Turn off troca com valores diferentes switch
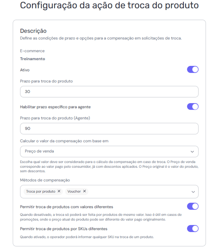Screen dimensions: 219x247 pos(193,207)
